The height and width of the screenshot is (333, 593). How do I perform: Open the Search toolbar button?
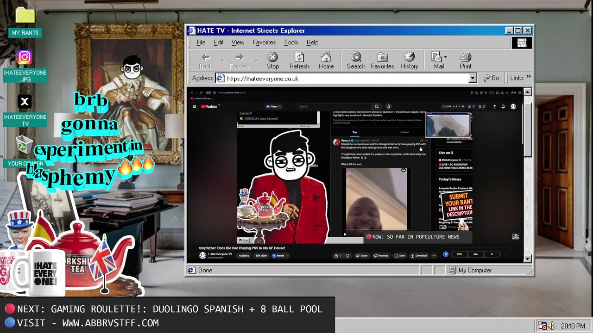[x=356, y=61]
